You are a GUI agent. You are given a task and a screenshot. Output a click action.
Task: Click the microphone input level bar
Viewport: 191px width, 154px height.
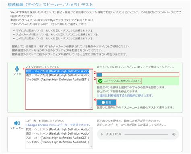click(x=138, y=75)
